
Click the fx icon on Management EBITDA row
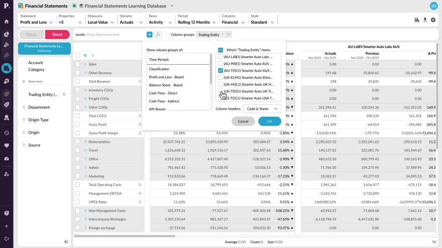point(140,193)
